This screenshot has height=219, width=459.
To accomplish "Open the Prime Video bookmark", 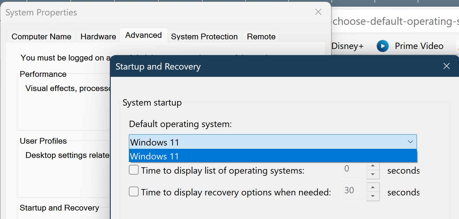I will click(419, 46).
